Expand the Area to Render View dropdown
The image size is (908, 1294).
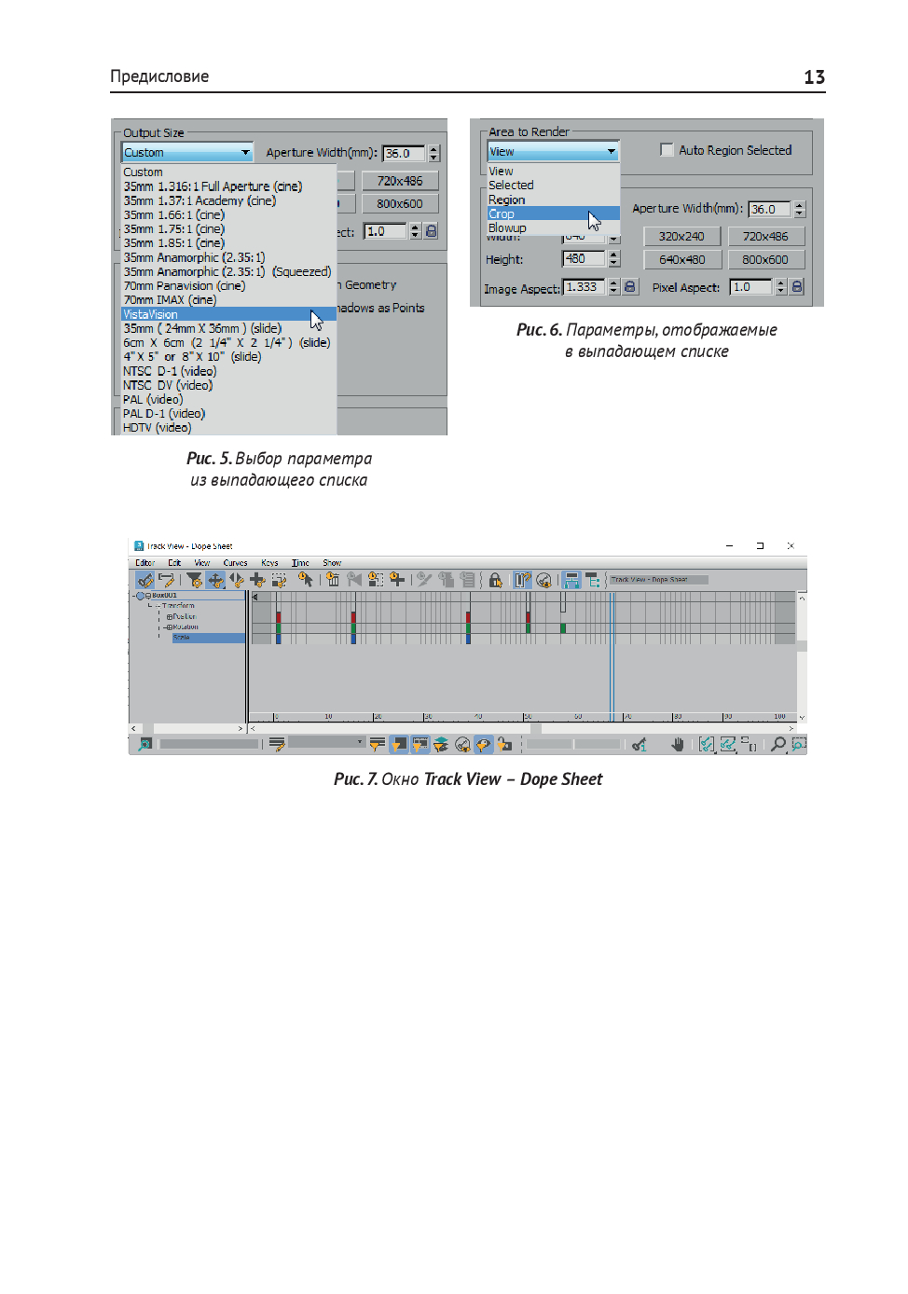tap(553, 151)
